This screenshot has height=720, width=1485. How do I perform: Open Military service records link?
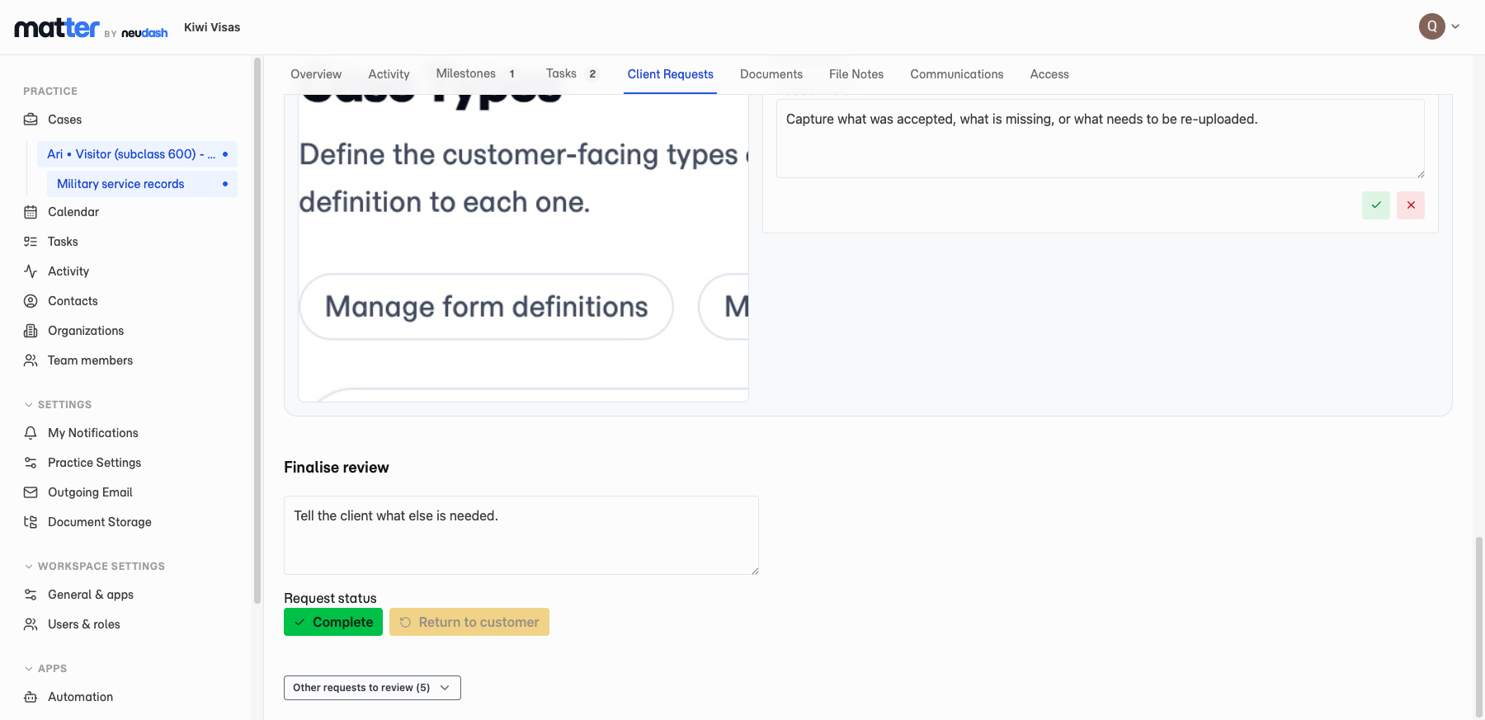pyautogui.click(x=120, y=184)
